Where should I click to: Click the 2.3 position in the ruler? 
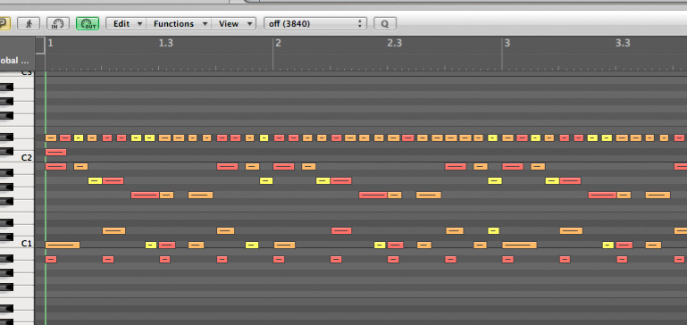[x=394, y=43]
